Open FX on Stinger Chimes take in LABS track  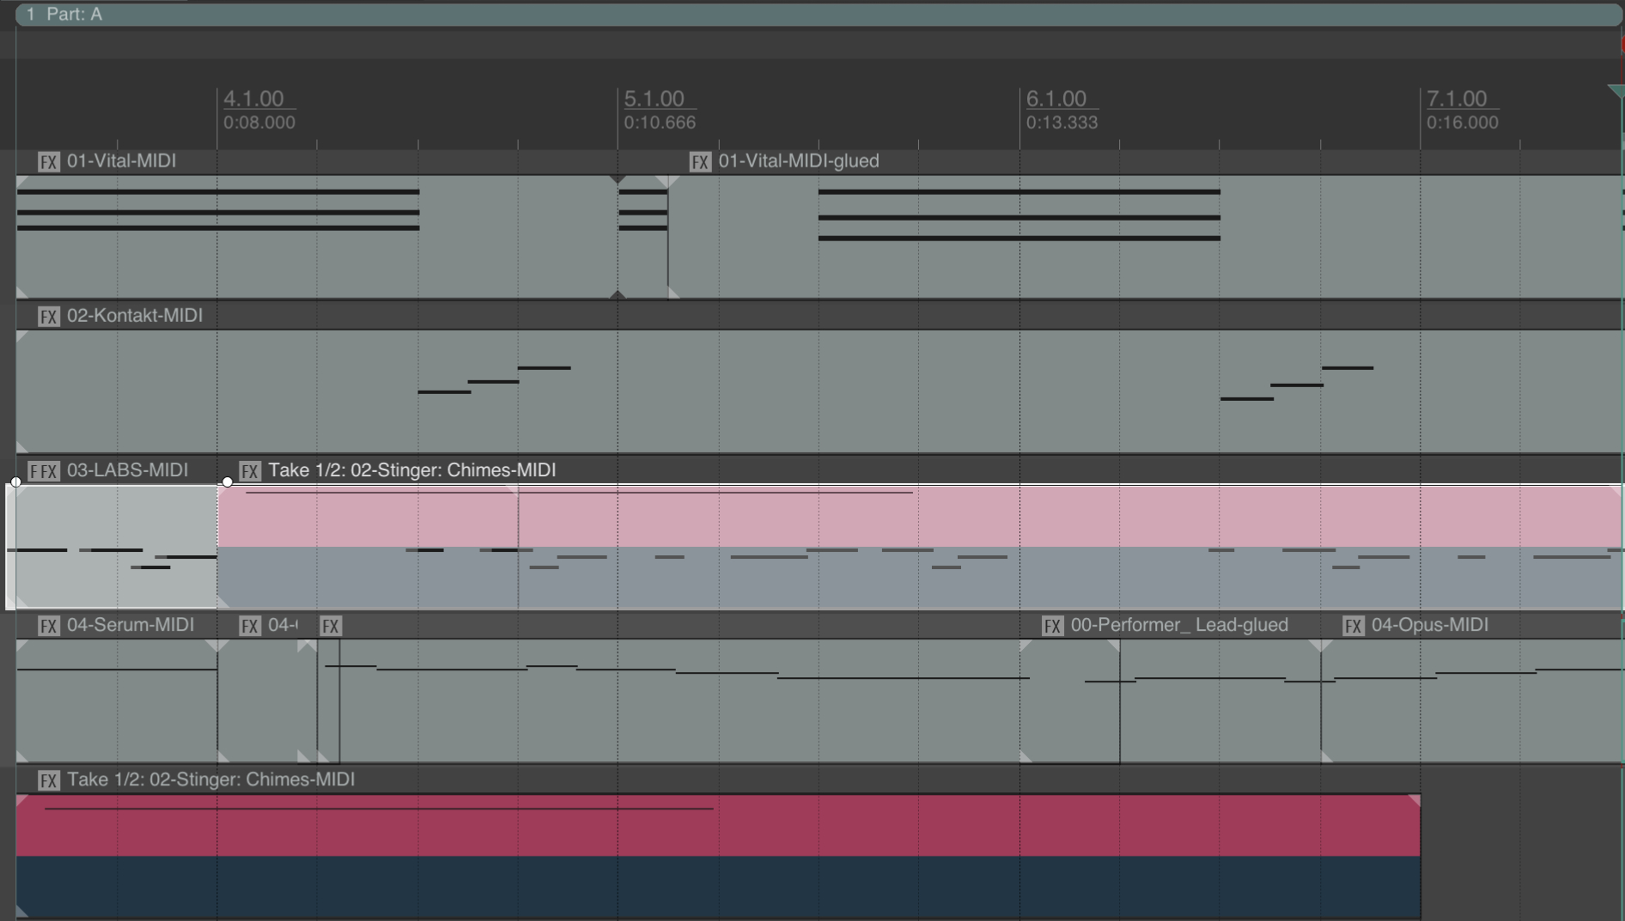250,470
